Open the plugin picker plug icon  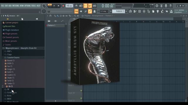click(x=158, y=11)
